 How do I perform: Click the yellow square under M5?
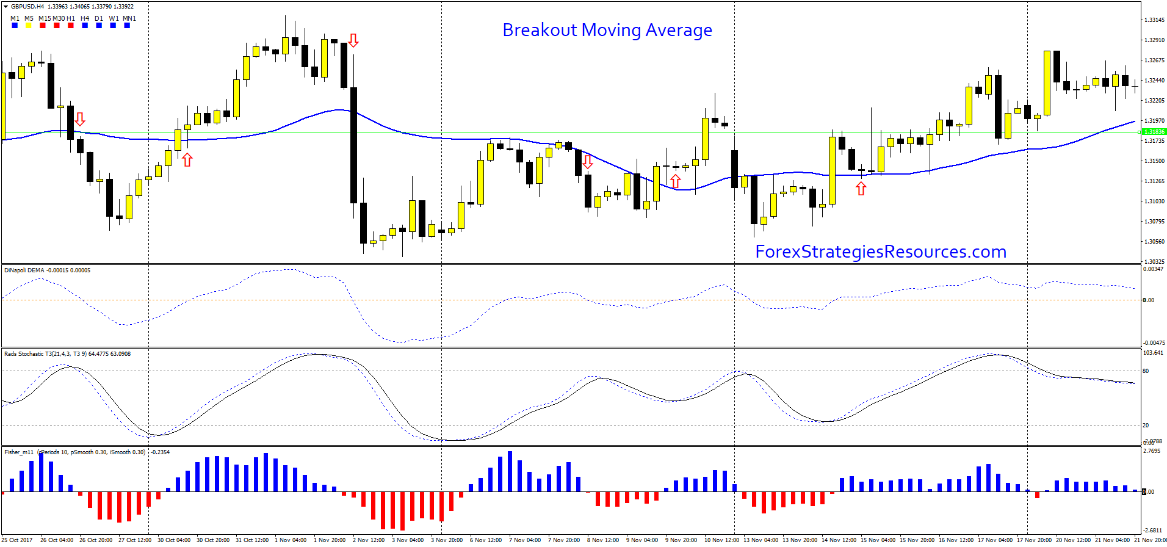click(28, 26)
